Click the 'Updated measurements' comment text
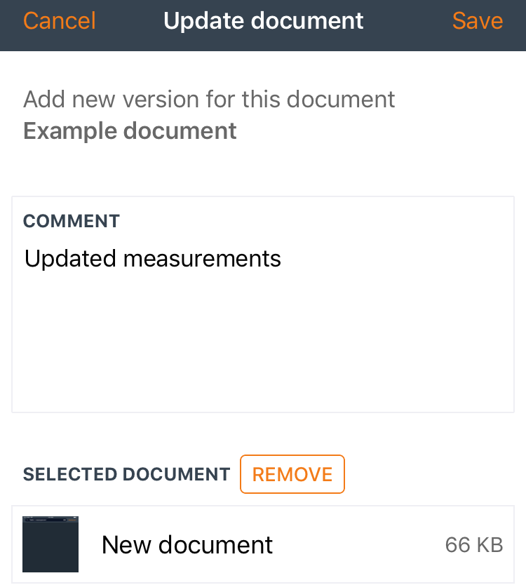This screenshot has width=526, height=585. [153, 259]
